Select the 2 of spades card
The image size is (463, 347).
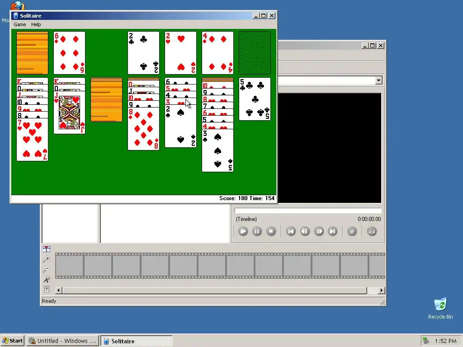tap(180, 126)
